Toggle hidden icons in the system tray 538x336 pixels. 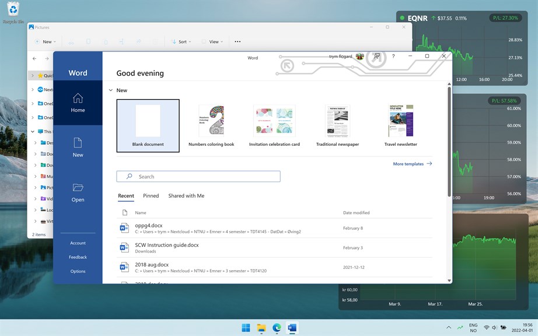(449, 327)
